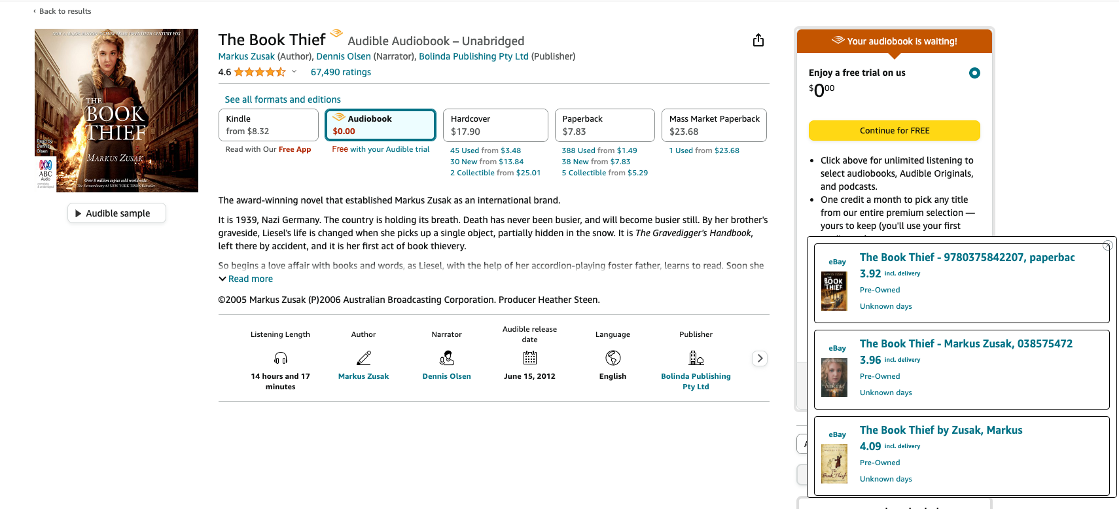
Task: Click Free App text under Kindle
Action: pyautogui.click(x=294, y=149)
